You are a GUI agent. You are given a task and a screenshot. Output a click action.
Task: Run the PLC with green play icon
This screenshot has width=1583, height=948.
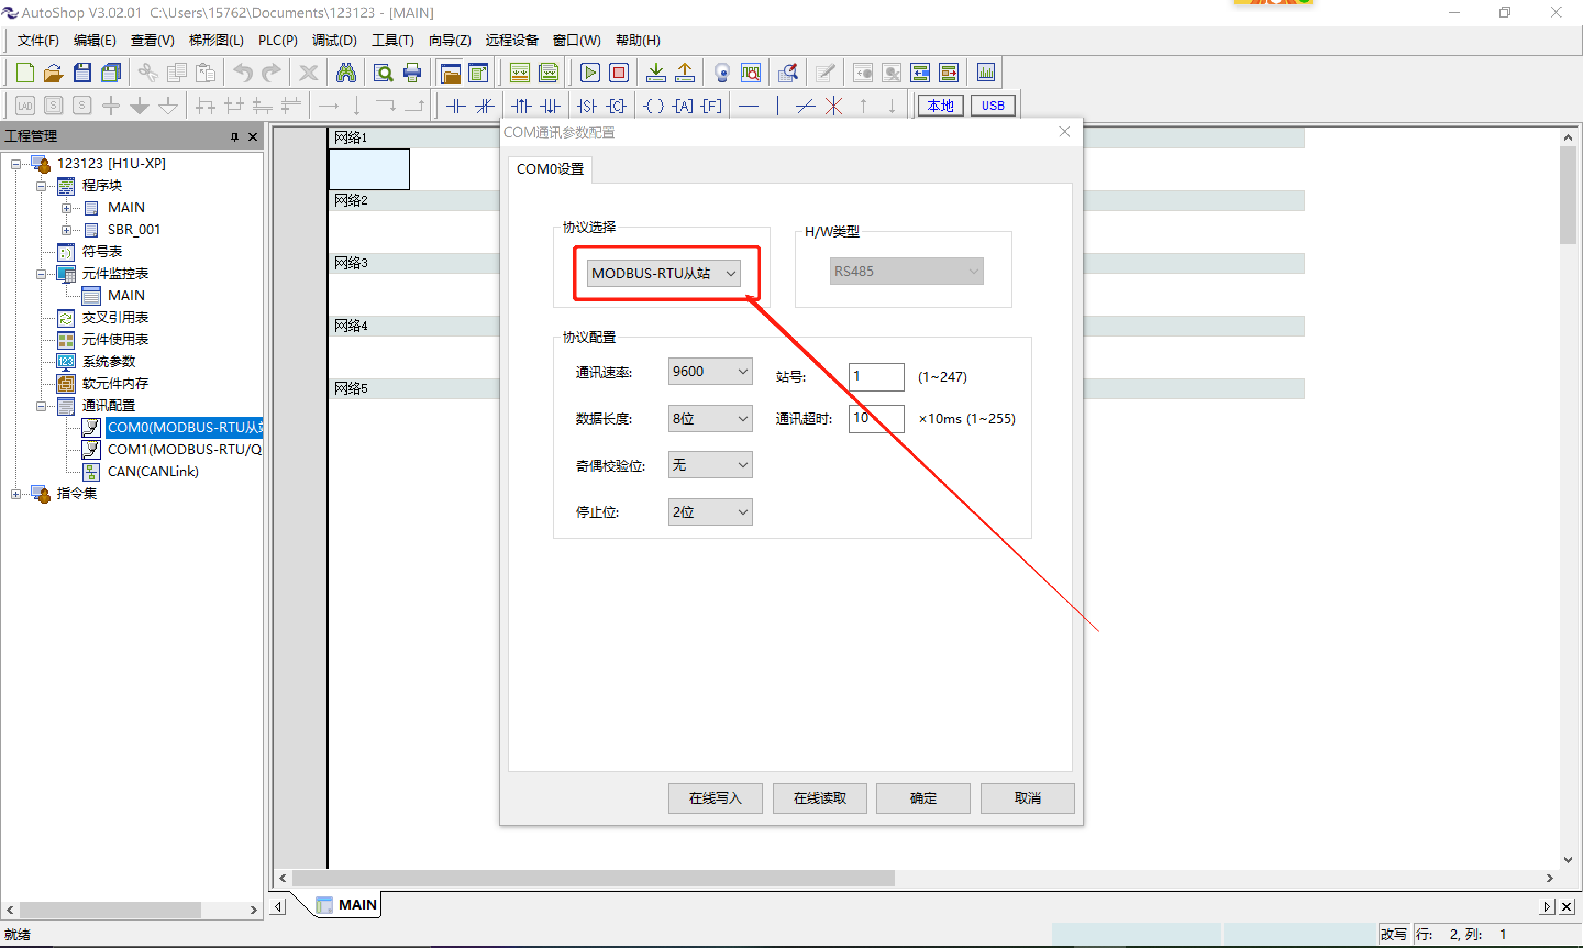click(590, 73)
